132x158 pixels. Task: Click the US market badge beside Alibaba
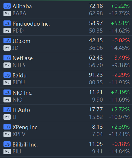[x=7, y=6]
